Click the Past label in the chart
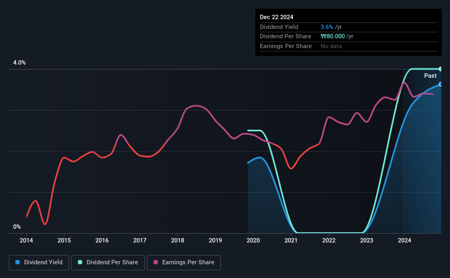 tap(430, 76)
